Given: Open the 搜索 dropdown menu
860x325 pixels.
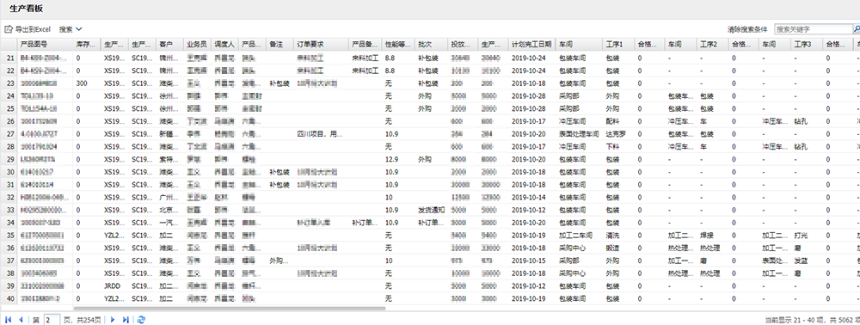Looking at the screenshot, I should [x=71, y=29].
